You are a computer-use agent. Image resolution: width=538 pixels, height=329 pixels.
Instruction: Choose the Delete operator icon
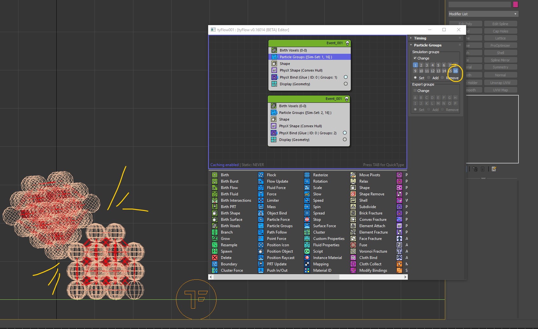215,258
